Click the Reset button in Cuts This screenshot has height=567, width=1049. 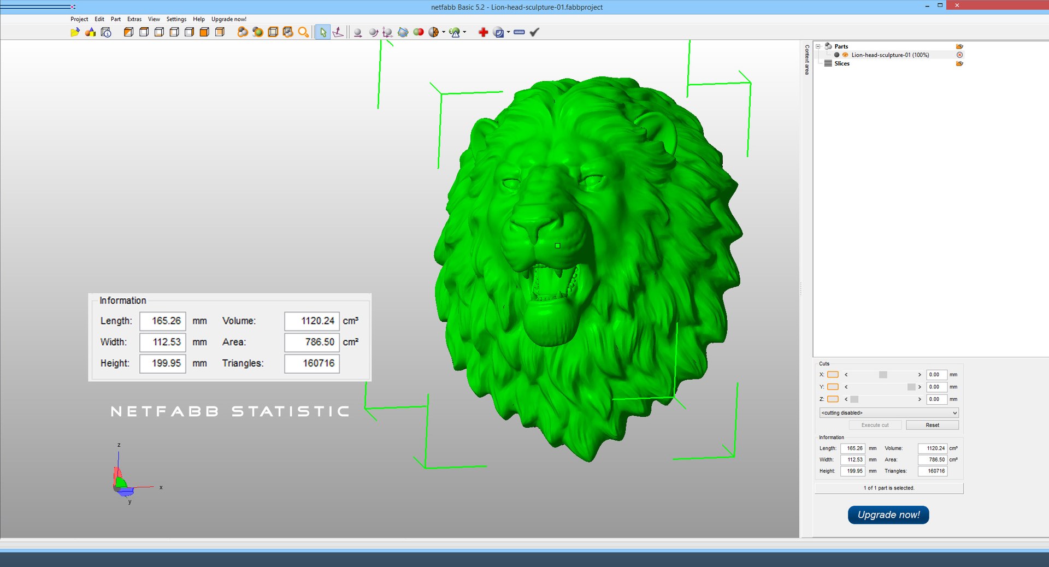point(932,425)
